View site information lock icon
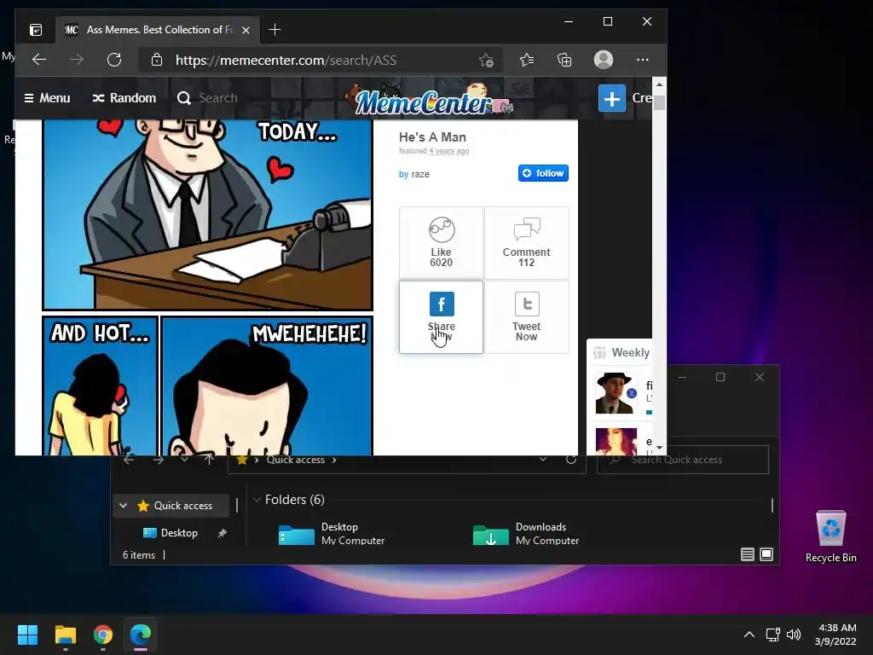The width and height of the screenshot is (873, 655). (x=157, y=60)
